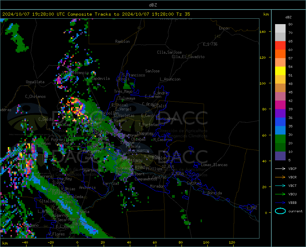Click the green VBCU arrow legend icon
This screenshot has width=306, height=247.
click(x=280, y=194)
